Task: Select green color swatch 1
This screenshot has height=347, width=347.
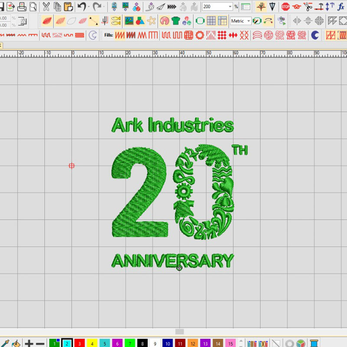Action: pyautogui.click(x=55, y=343)
